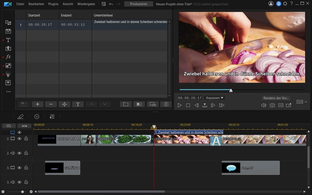Save the project with the floppy icon
This screenshot has width=312, height=195.
click(104, 4)
